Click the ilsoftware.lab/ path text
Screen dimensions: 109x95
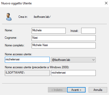coord(42,17)
